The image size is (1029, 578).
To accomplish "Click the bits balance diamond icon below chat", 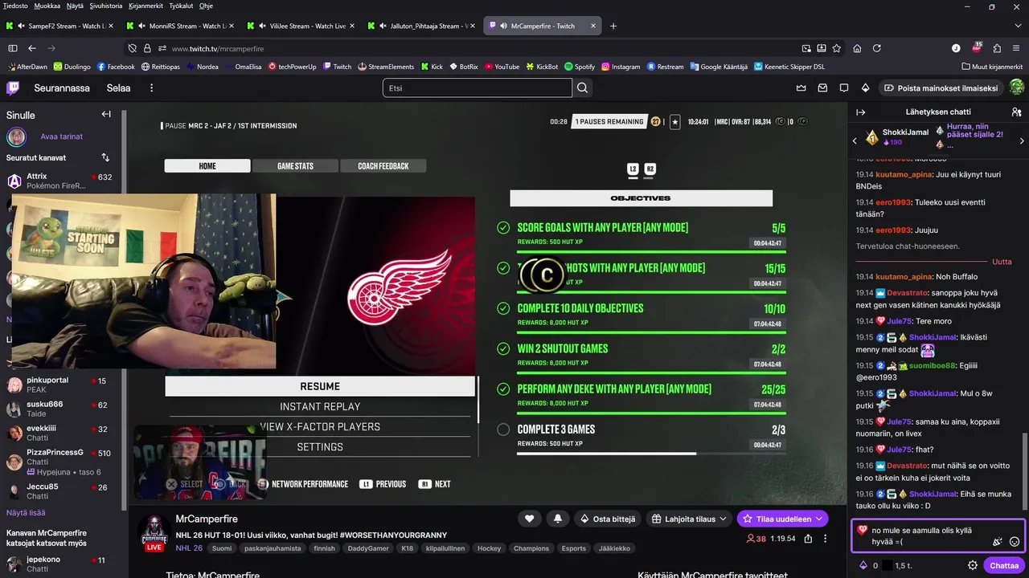I will [x=863, y=565].
